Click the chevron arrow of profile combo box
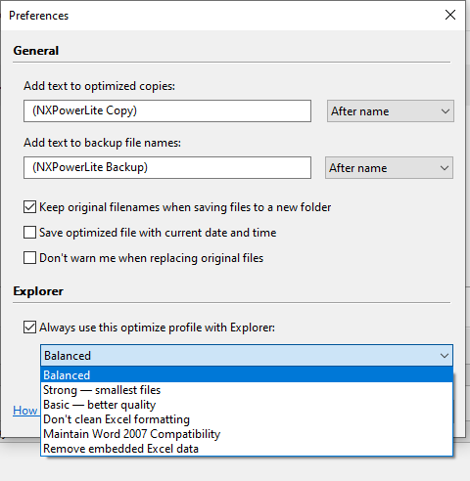The height and width of the screenshot is (481, 470). pos(445,356)
